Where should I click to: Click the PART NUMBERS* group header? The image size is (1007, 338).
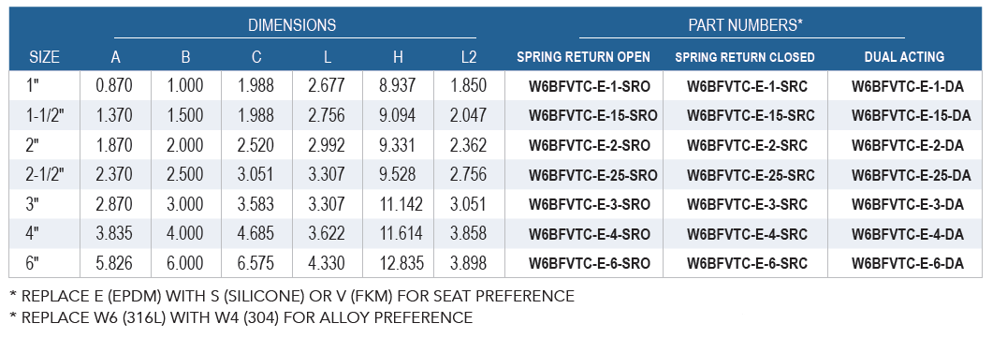tap(746, 25)
